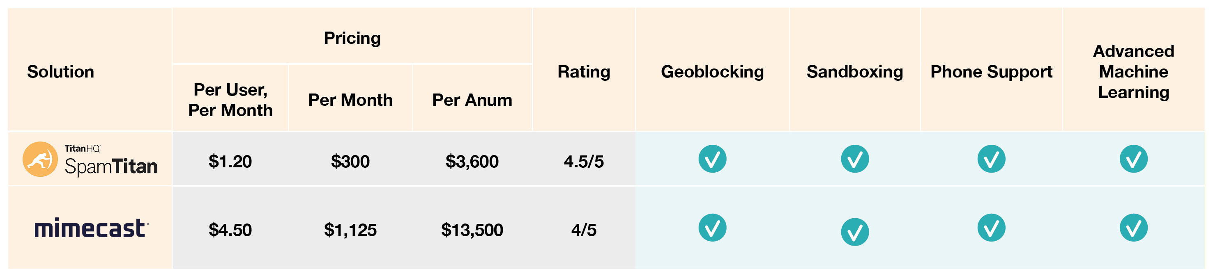Click mimecast's Phone Support checkmark icon
The height and width of the screenshot is (276, 1213).
[x=991, y=228]
